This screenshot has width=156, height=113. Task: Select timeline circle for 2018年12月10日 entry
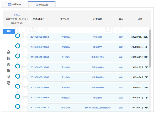[18, 96]
